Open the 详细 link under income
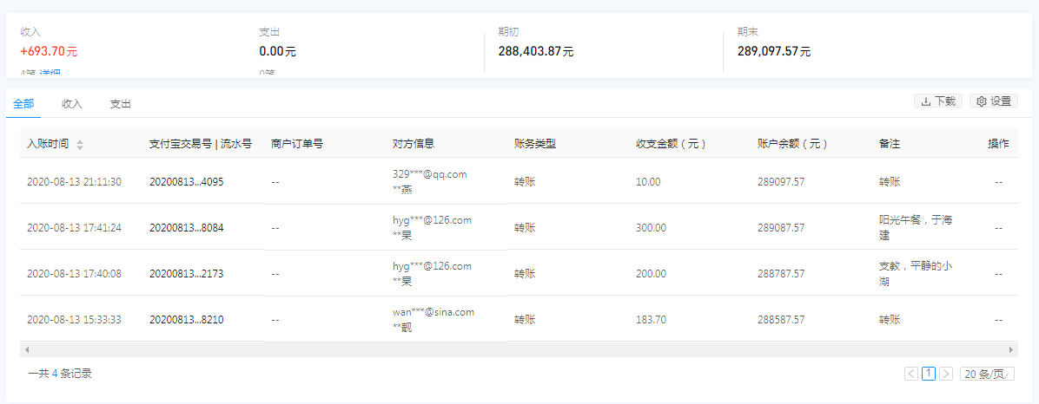 (50, 75)
